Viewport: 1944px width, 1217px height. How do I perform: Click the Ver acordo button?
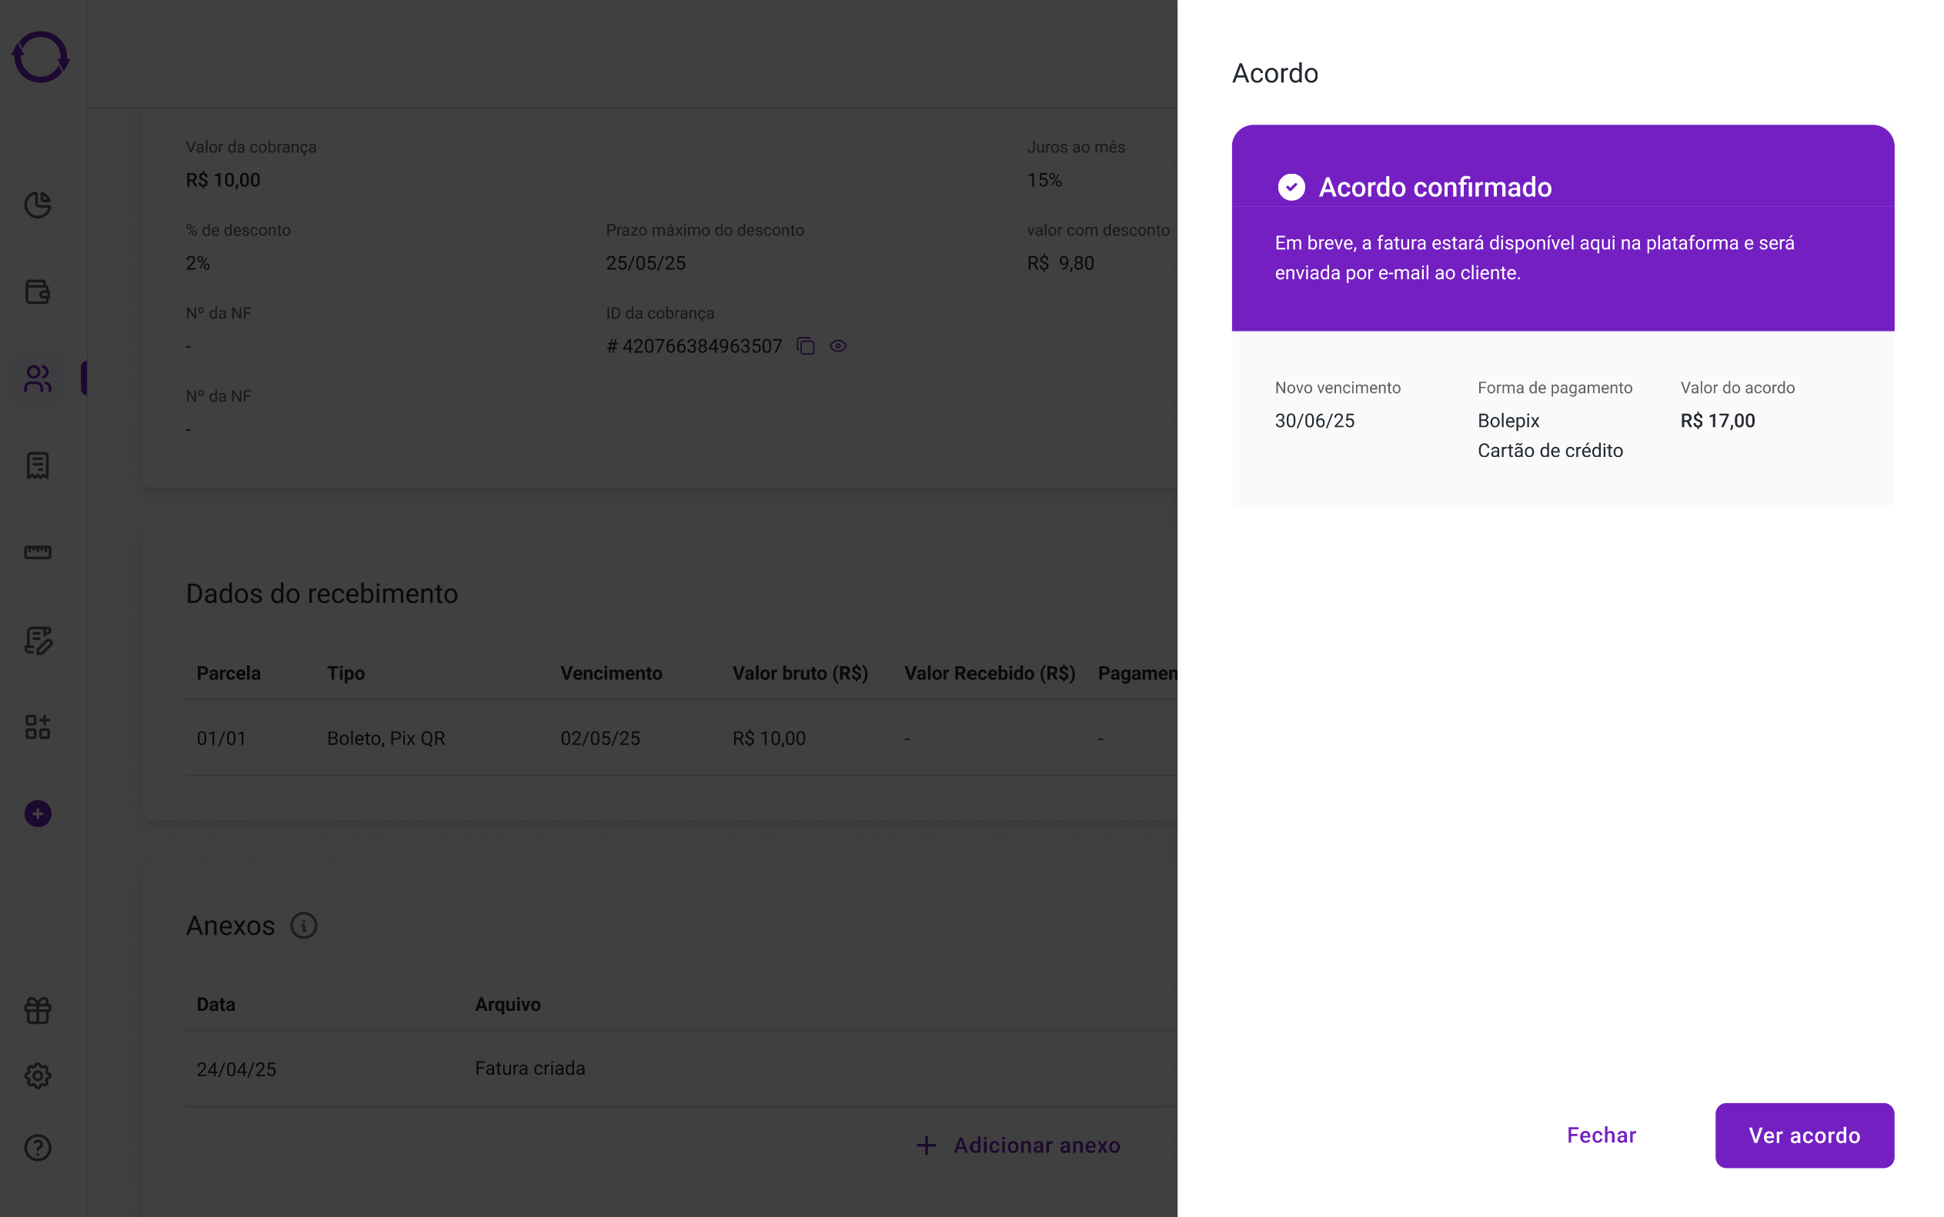[1804, 1135]
